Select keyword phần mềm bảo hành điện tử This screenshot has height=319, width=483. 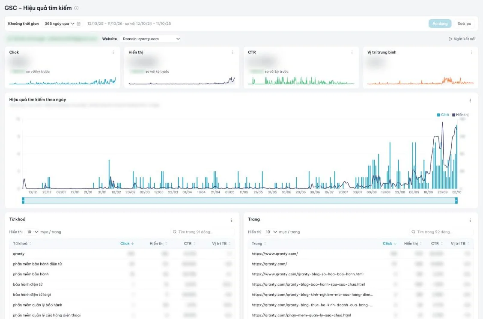point(122,264)
